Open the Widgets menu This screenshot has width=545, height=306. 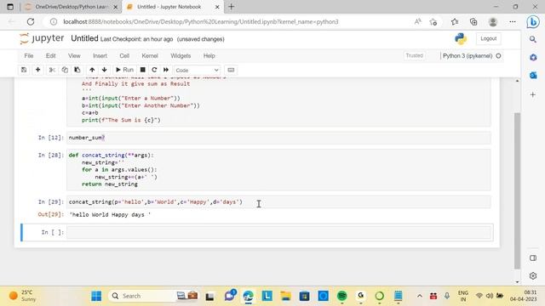(181, 56)
